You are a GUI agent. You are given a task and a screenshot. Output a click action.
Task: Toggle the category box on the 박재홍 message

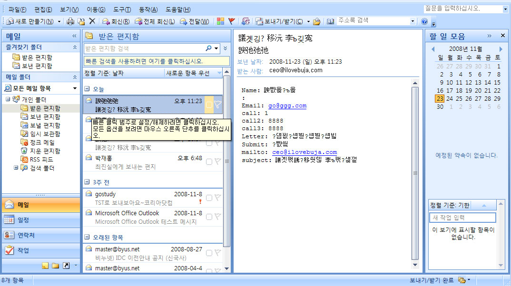tap(209, 162)
